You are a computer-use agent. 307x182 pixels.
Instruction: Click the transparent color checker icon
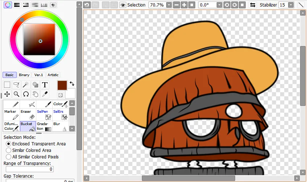60,95
